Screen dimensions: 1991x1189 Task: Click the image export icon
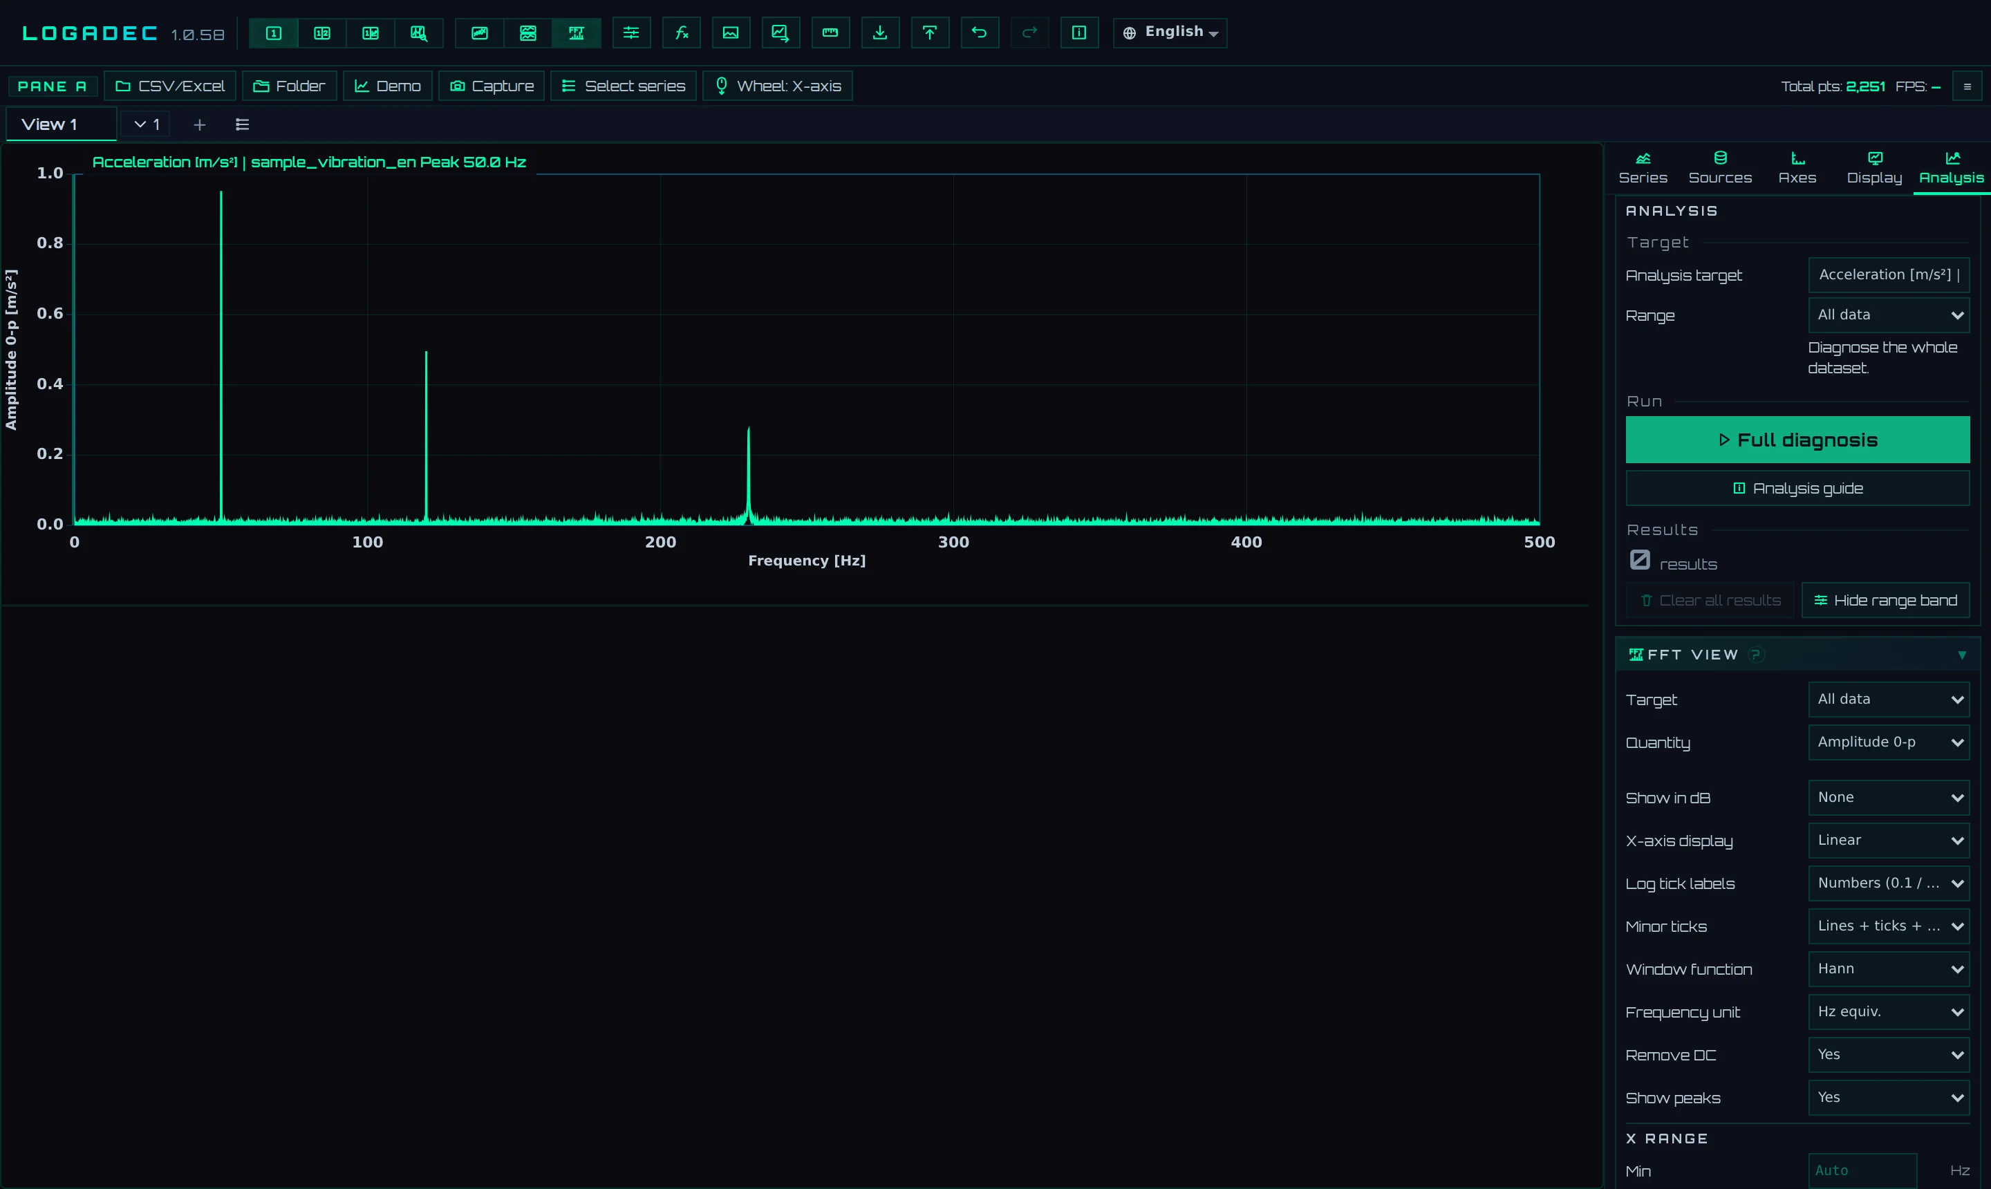pyautogui.click(x=731, y=33)
